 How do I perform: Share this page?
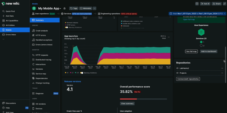coord(217,4)
